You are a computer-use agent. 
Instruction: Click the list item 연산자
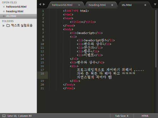pyautogui.click(x=90, y=48)
